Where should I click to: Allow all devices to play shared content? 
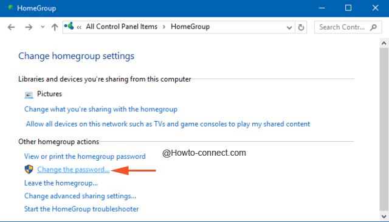coord(168,124)
